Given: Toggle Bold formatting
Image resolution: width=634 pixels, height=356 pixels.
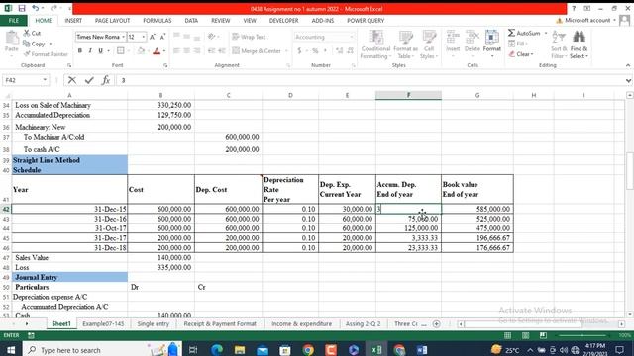Looking at the screenshot, I should pos(79,50).
